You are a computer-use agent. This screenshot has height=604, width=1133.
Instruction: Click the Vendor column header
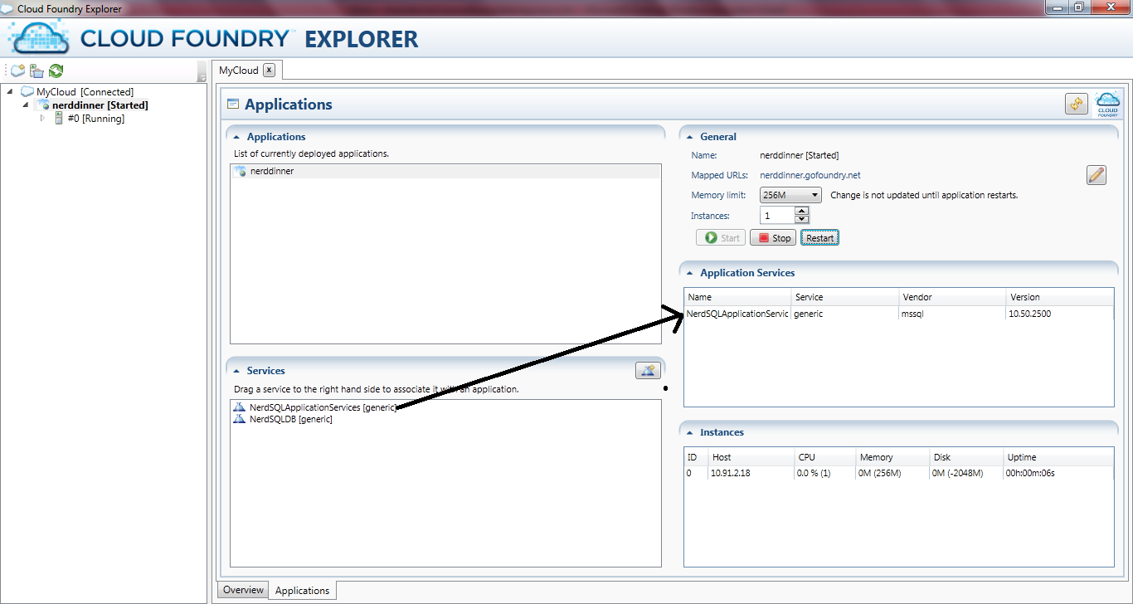(951, 297)
